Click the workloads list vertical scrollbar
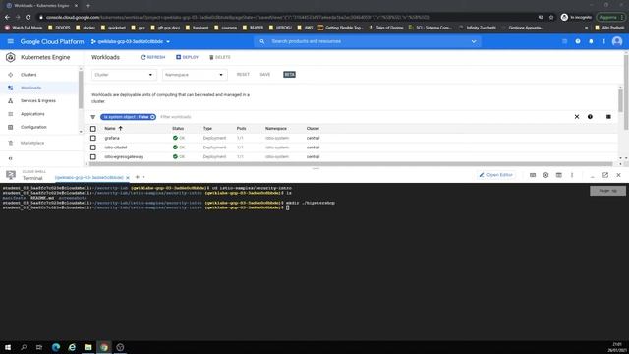Screen dimensions: 629x354 coord(620,100)
